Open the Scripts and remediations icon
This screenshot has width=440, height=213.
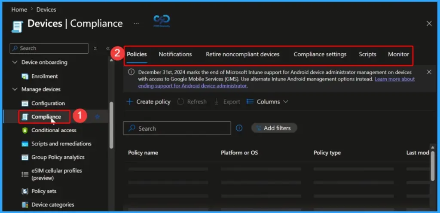[x=25, y=144]
